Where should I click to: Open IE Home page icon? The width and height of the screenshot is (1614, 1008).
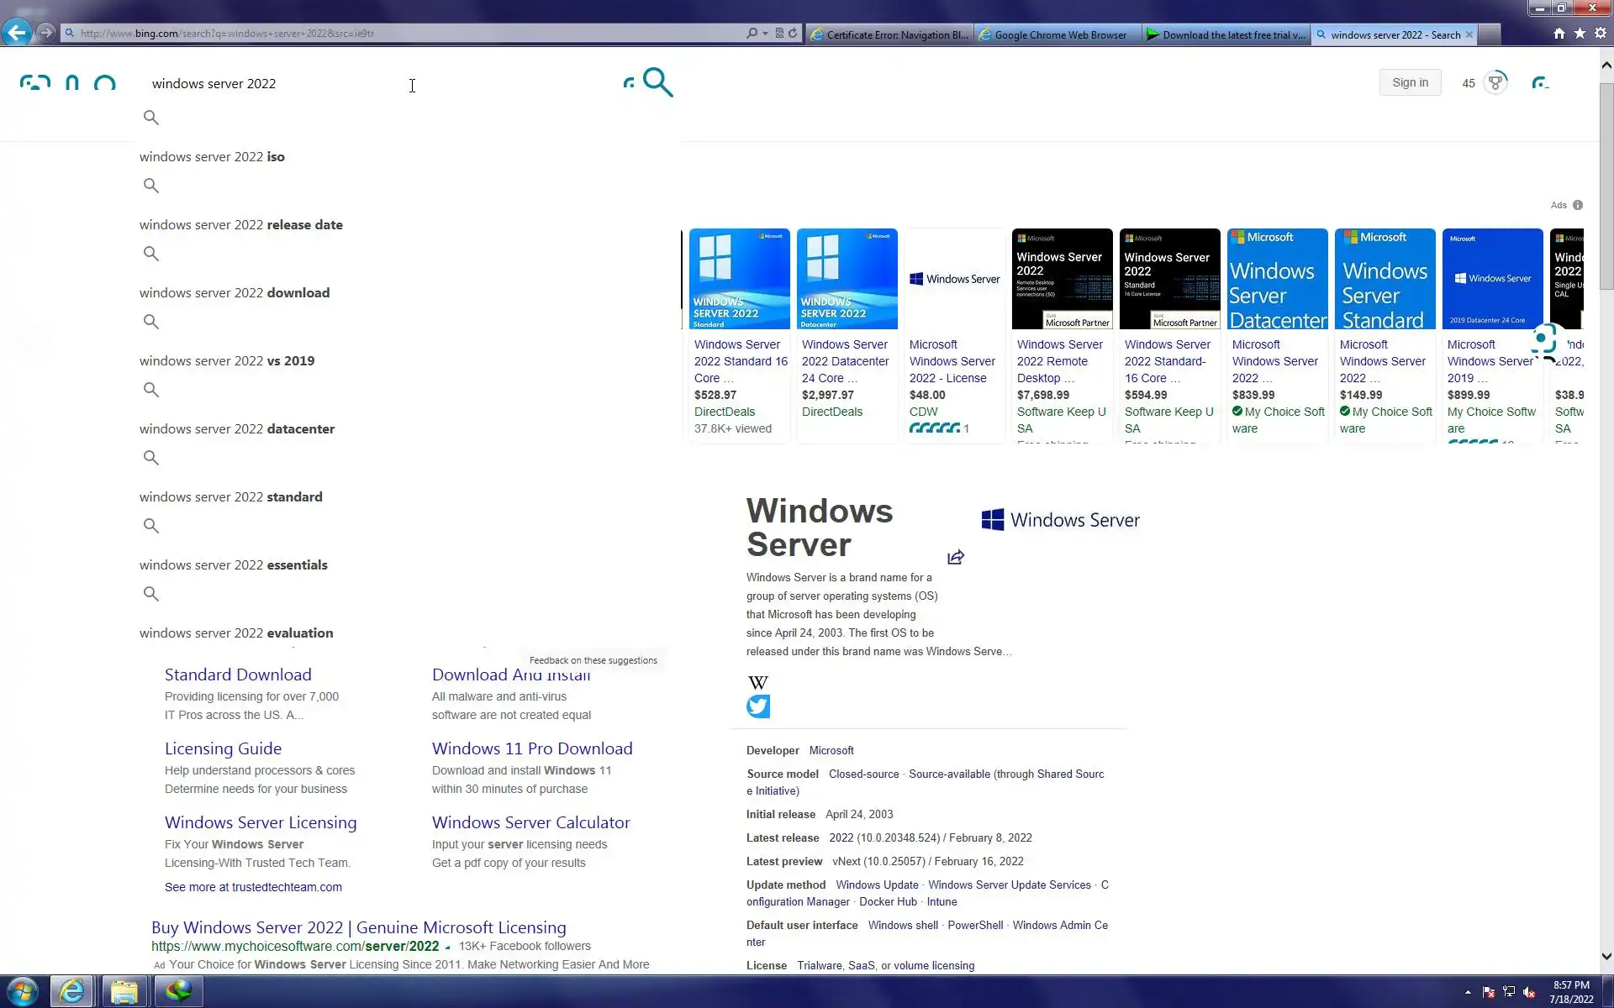pos(1559,34)
